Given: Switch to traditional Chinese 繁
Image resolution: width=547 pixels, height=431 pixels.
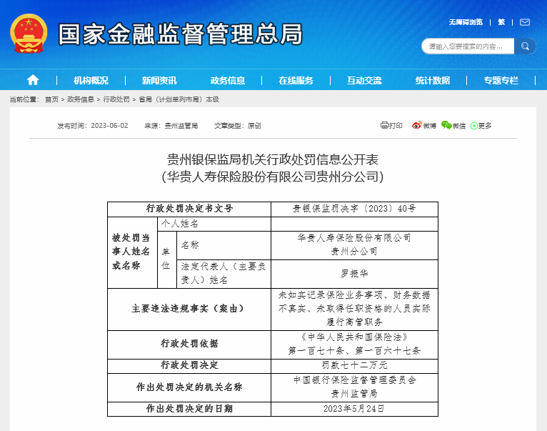Looking at the screenshot, I should 501,22.
